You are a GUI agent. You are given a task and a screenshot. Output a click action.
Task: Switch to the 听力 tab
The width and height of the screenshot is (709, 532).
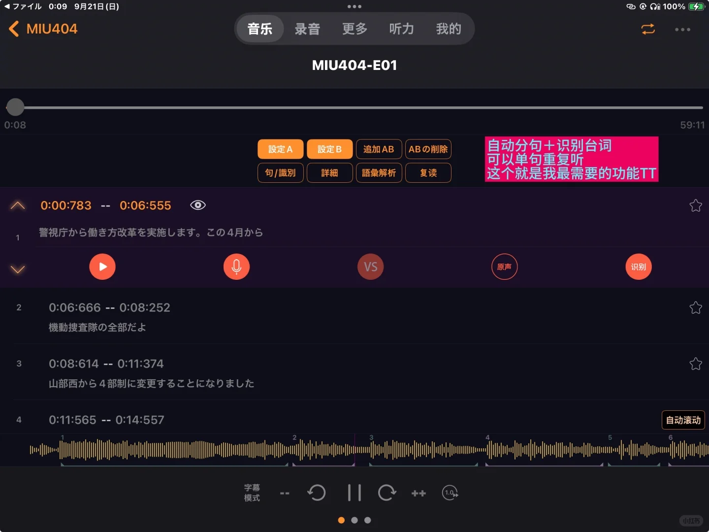pyautogui.click(x=401, y=29)
